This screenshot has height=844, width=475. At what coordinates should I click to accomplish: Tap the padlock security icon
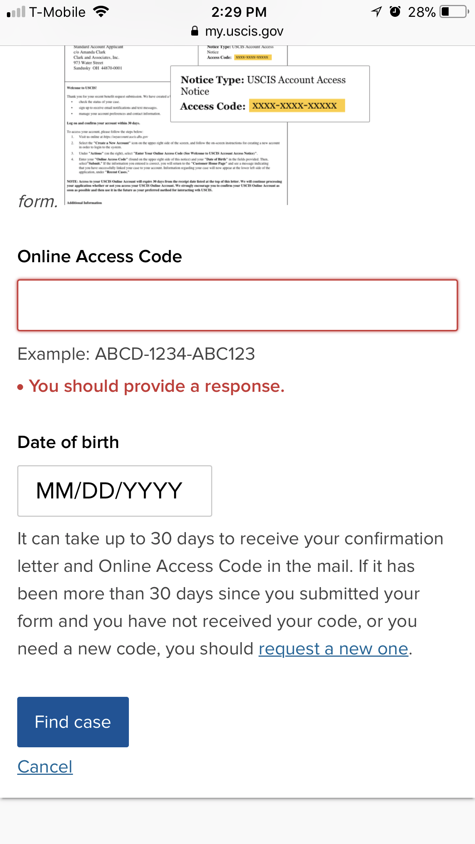tap(195, 31)
